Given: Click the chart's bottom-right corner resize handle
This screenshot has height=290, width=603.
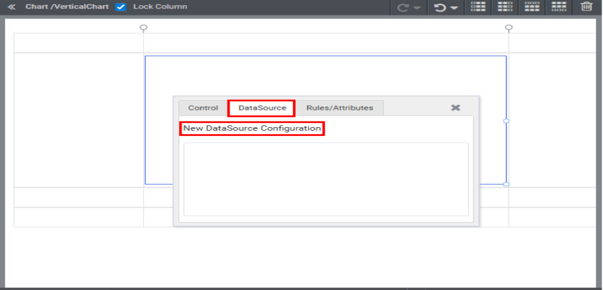Looking at the screenshot, I should pos(506,184).
